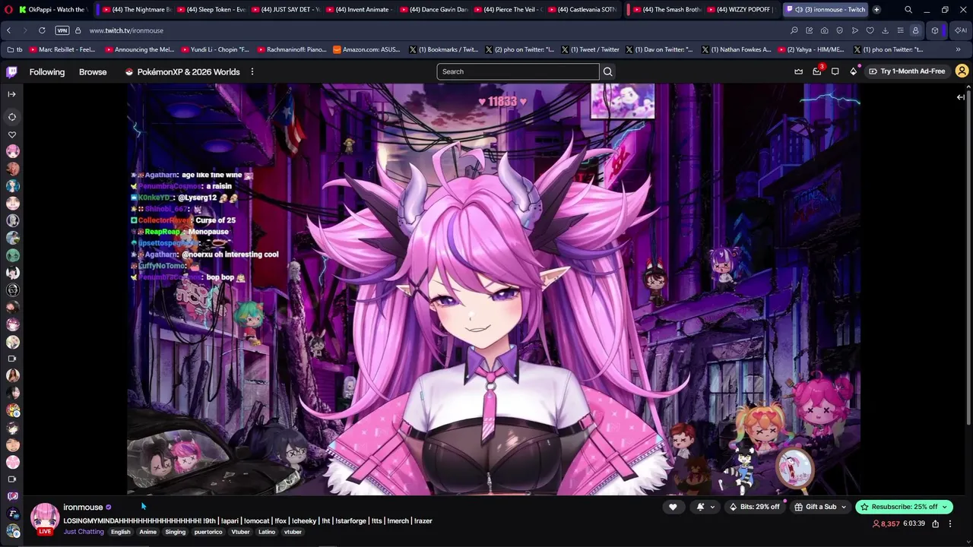Add page to bookmarks heart icon
The height and width of the screenshot is (547, 973).
point(870,30)
